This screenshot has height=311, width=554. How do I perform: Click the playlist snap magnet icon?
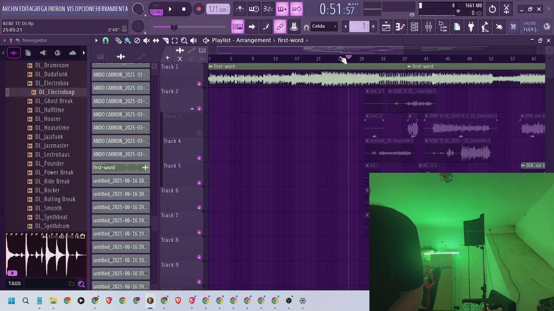coord(106,40)
